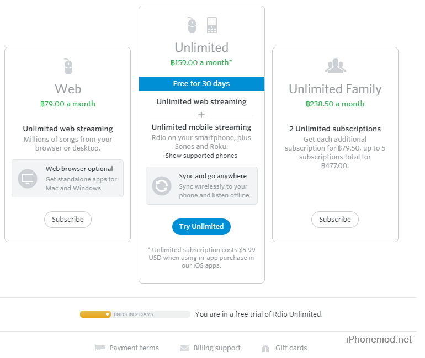Viewport: 425px width, 358px height.
Task: Click the monitor icon beside Web browser optional
Action: [x=27, y=179]
